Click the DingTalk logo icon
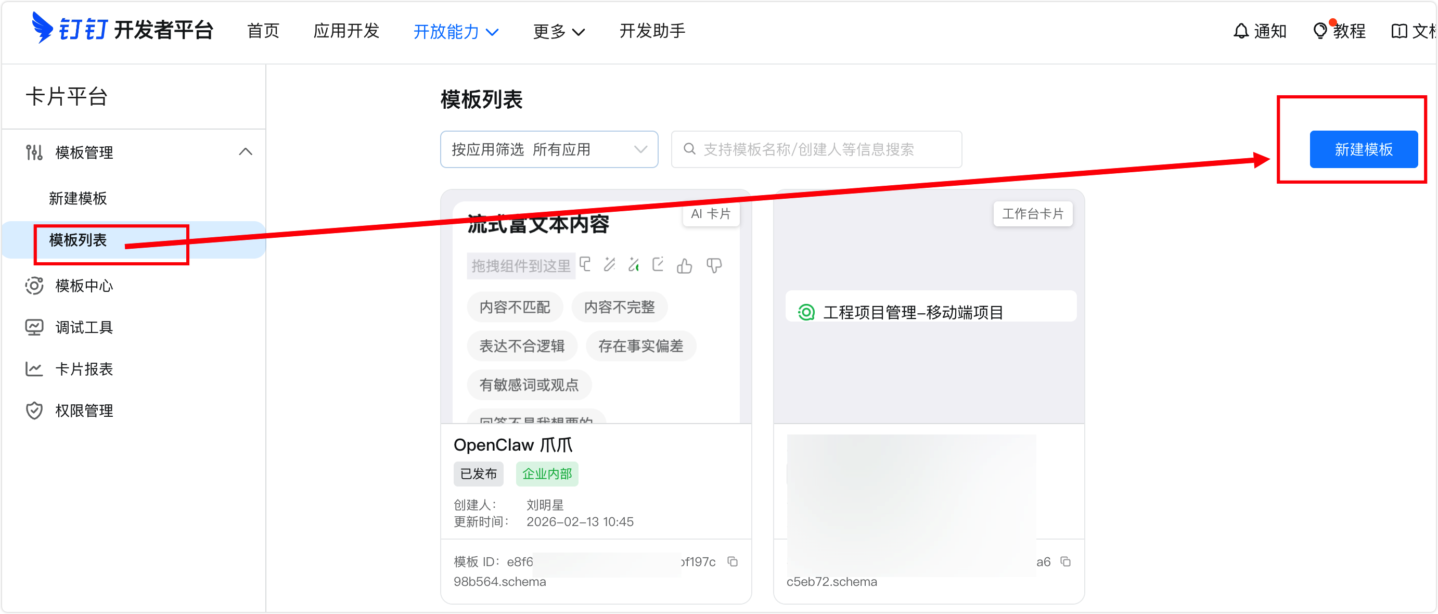This screenshot has width=1438, height=614. click(43, 28)
